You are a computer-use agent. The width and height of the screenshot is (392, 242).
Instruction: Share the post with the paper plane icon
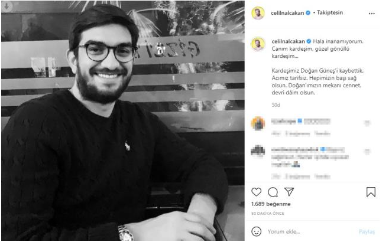(x=289, y=192)
